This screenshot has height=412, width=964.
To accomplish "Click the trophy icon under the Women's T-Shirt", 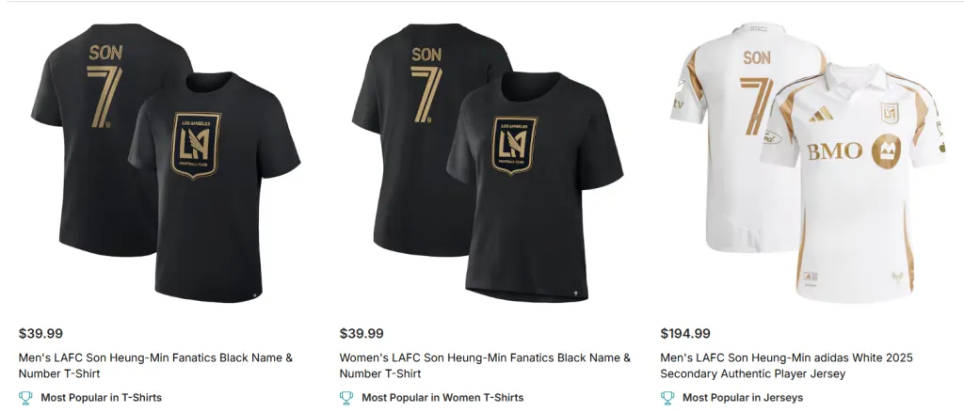I will (x=346, y=398).
